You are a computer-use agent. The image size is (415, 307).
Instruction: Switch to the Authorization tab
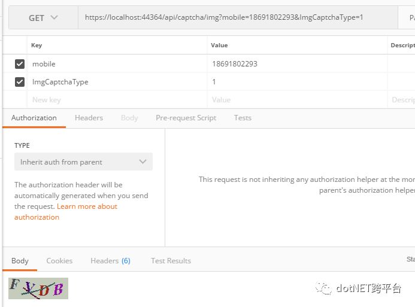coord(34,118)
